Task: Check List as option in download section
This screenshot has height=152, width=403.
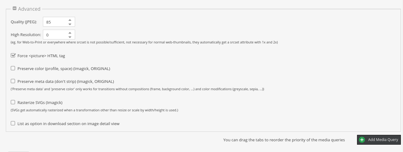Action: [x=13, y=123]
